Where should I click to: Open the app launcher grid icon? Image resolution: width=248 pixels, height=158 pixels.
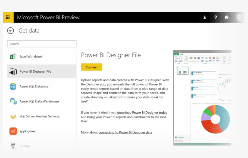[x=8, y=17]
